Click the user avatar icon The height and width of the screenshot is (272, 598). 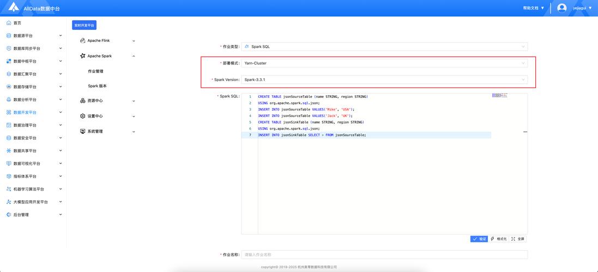click(562, 8)
